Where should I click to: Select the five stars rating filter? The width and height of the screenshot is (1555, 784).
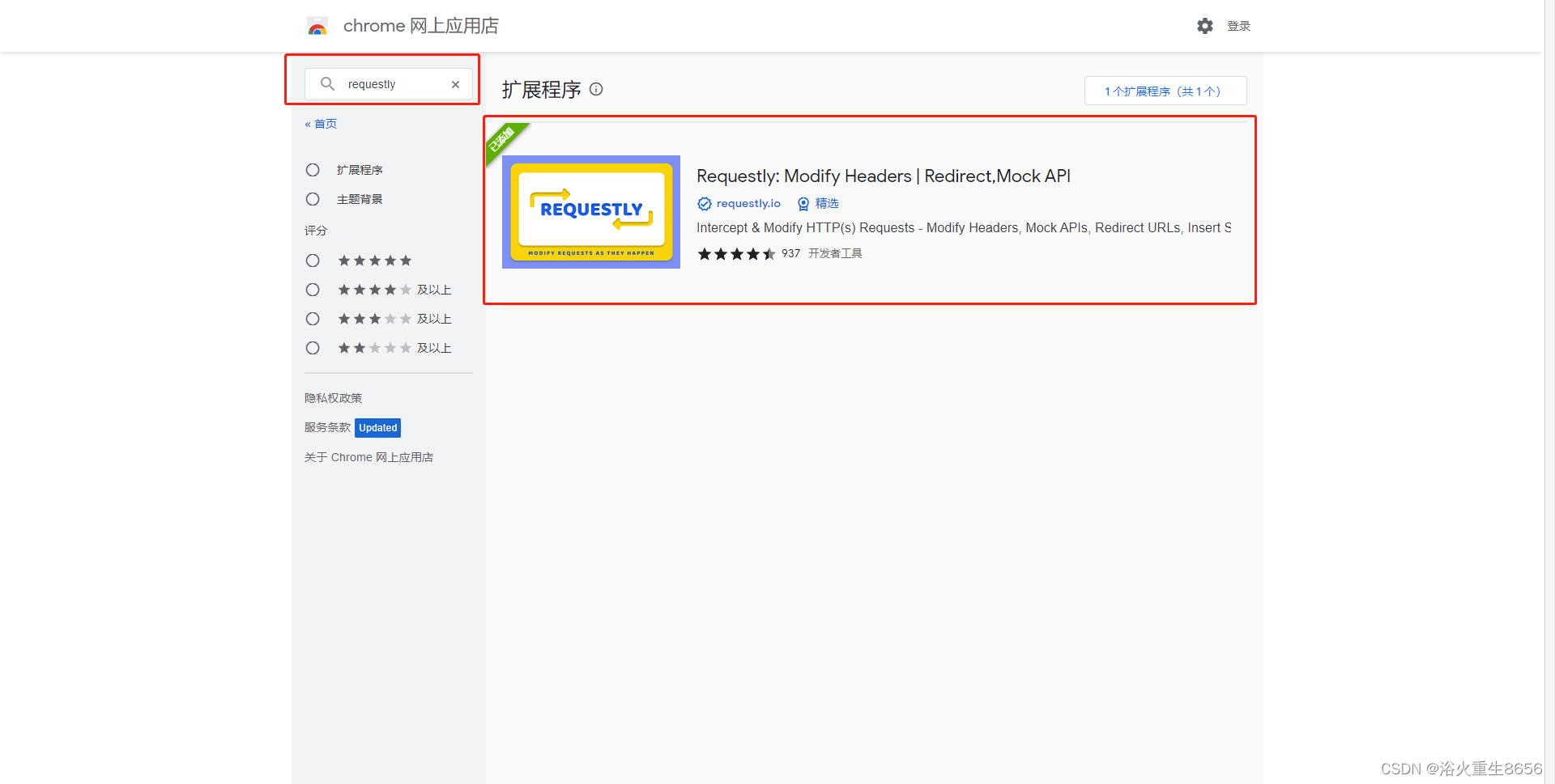[x=313, y=261]
